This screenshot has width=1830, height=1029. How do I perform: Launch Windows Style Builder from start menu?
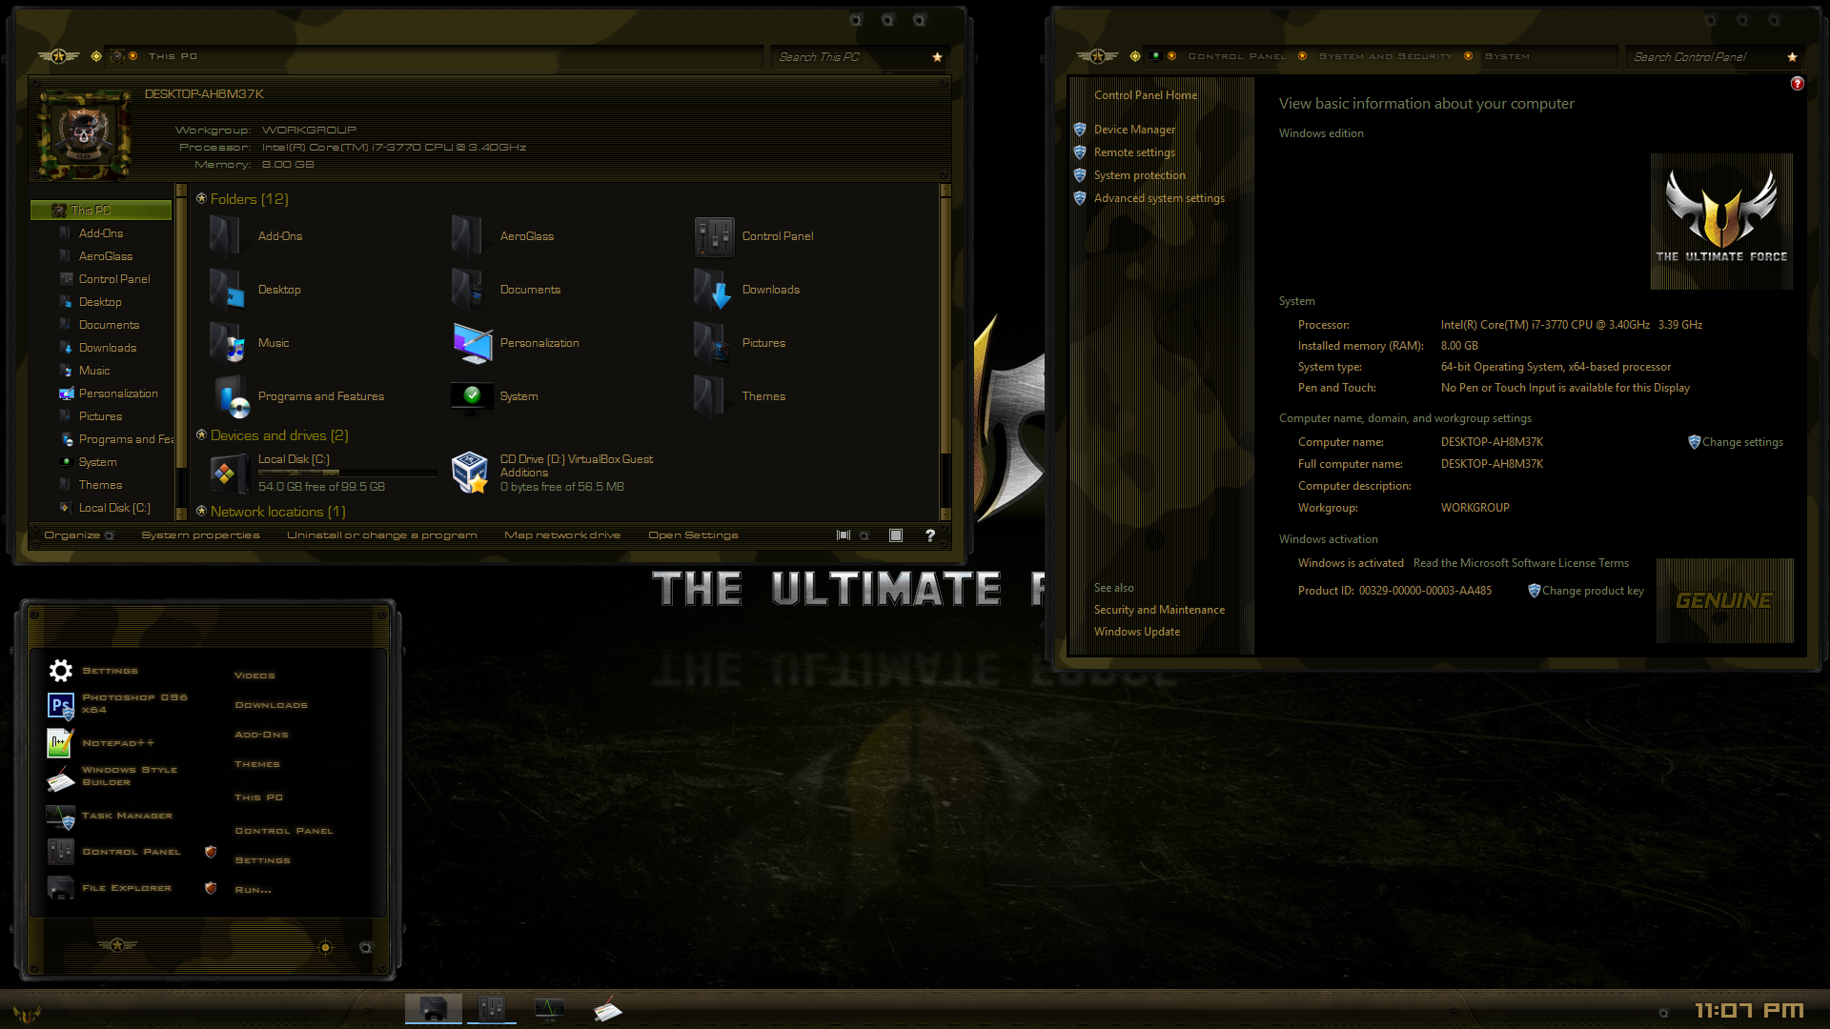(60, 779)
